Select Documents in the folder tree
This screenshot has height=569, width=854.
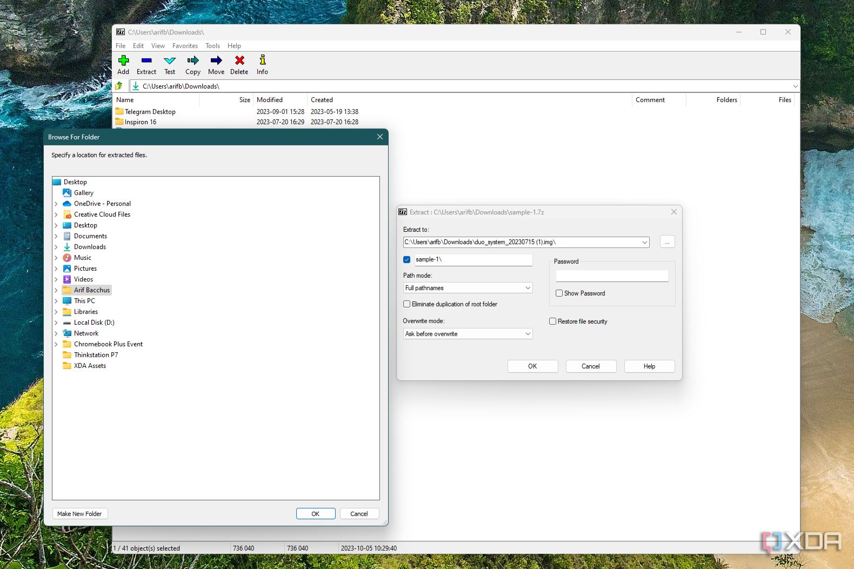(x=90, y=236)
